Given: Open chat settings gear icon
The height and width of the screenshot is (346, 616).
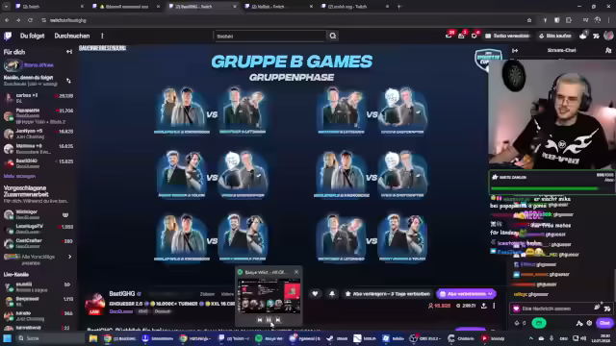Looking at the screenshot, I should pos(589,323).
